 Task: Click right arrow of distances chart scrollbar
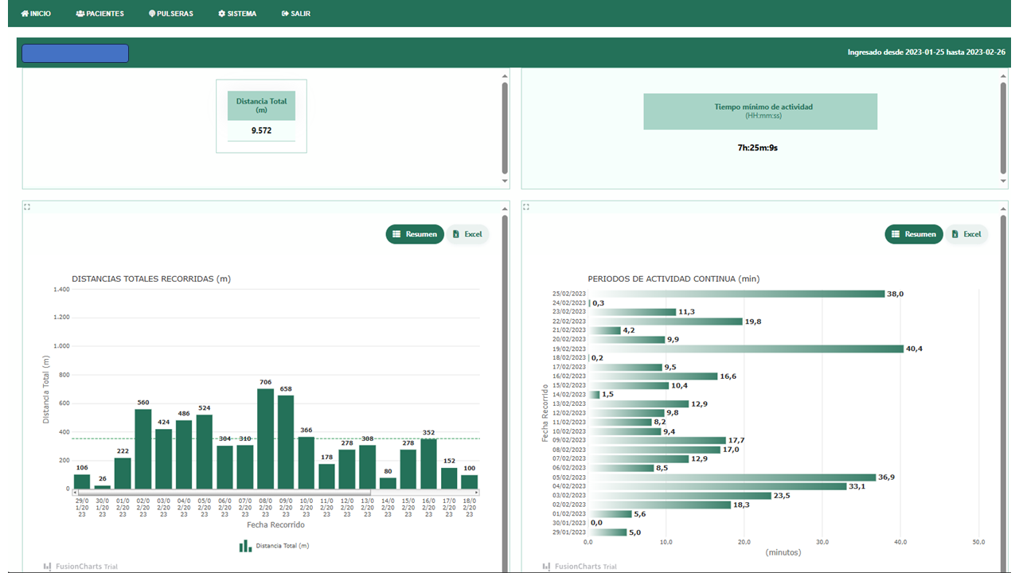[x=478, y=493]
